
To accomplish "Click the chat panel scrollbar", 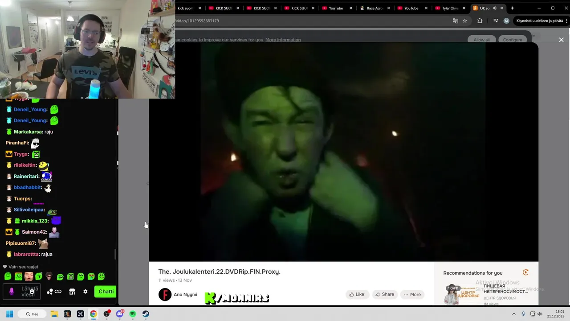I will pos(115,254).
